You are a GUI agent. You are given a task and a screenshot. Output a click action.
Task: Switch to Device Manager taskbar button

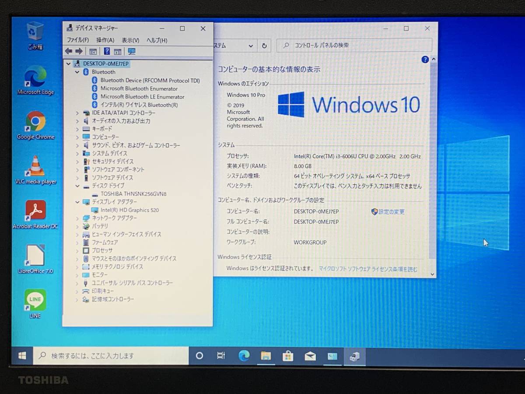355,357
